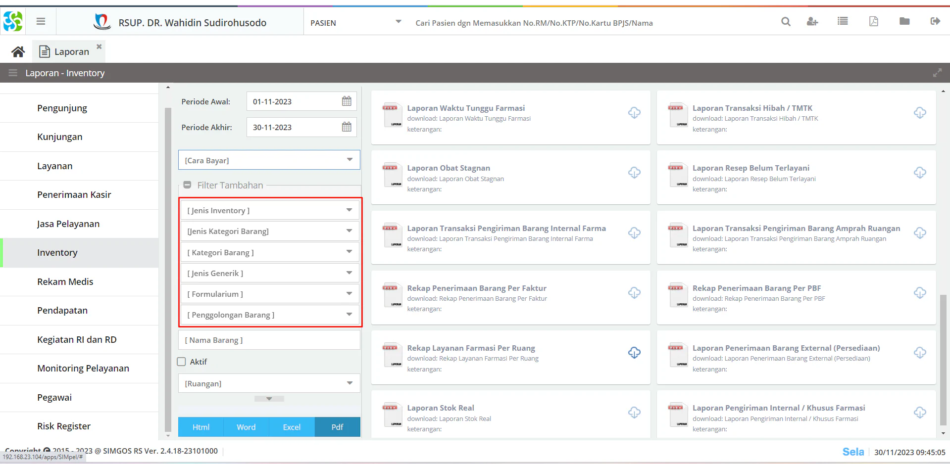Download Laporan Pengiriman Internal / Khusus Farmasi cloud icon
The height and width of the screenshot is (464, 950).
point(920,413)
